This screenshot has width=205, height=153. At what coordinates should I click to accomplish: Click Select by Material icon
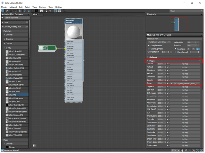[64, 11]
